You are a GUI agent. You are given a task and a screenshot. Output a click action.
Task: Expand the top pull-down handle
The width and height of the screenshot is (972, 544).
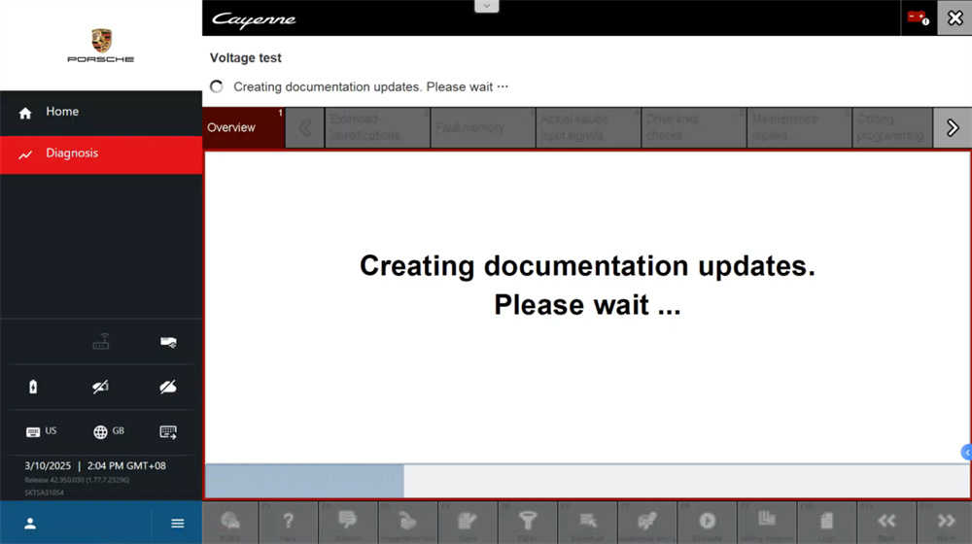click(x=487, y=6)
